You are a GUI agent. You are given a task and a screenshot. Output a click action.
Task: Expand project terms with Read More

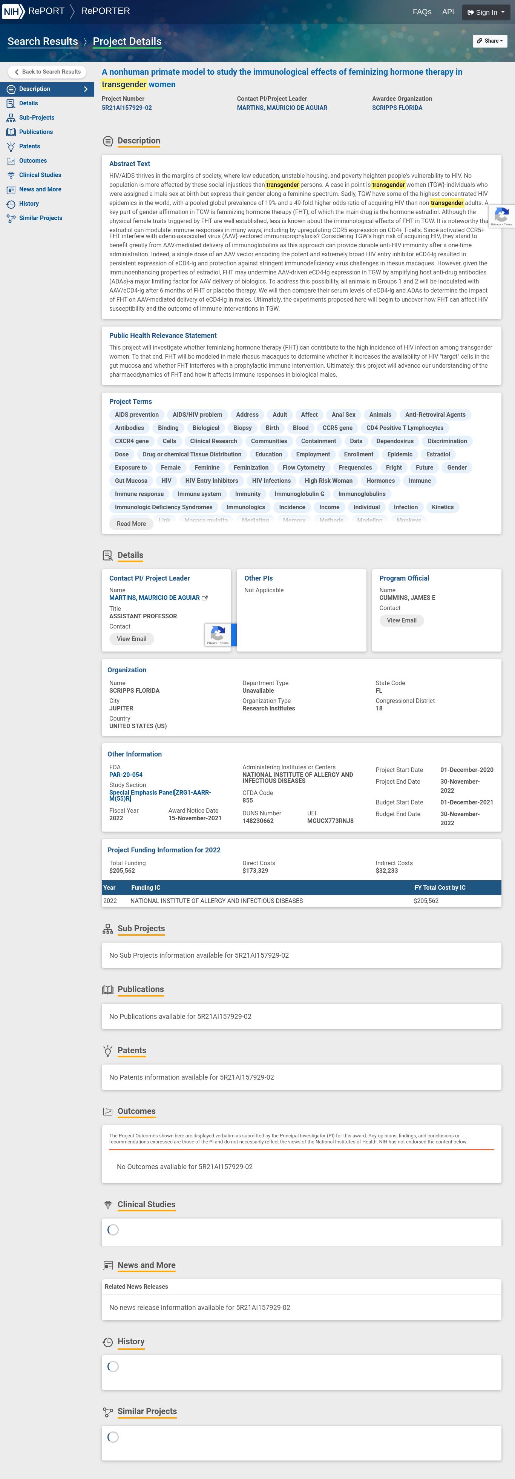pyautogui.click(x=131, y=524)
